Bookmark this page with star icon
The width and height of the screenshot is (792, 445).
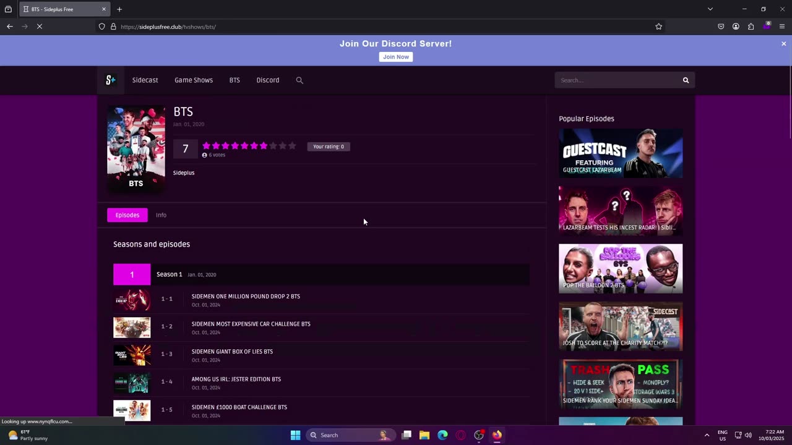pos(658,27)
